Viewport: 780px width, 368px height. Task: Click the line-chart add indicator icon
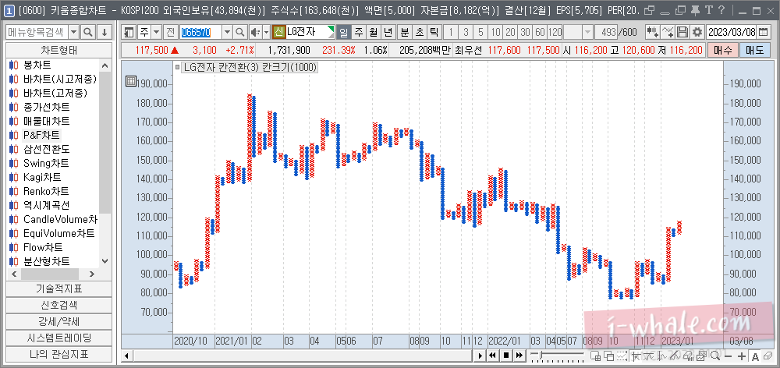(x=668, y=32)
